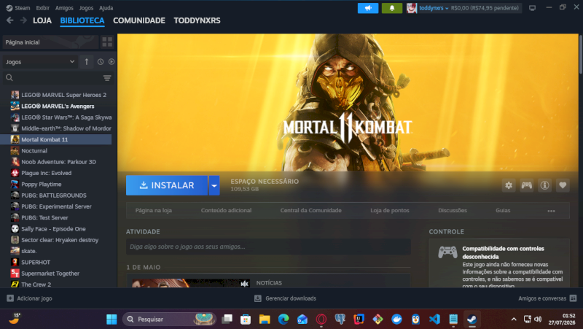Image resolution: width=583 pixels, height=329 pixels.
Task: Open game settings gear icon
Action: coord(509,185)
